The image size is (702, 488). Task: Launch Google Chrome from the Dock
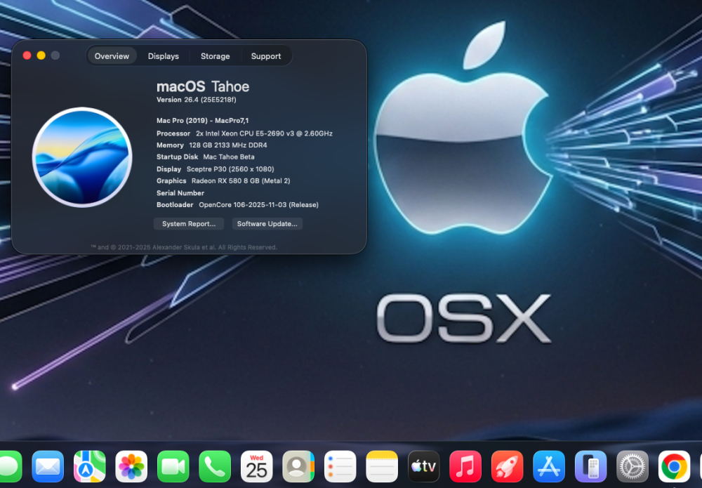pyautogui.click(x=674, y=466)
